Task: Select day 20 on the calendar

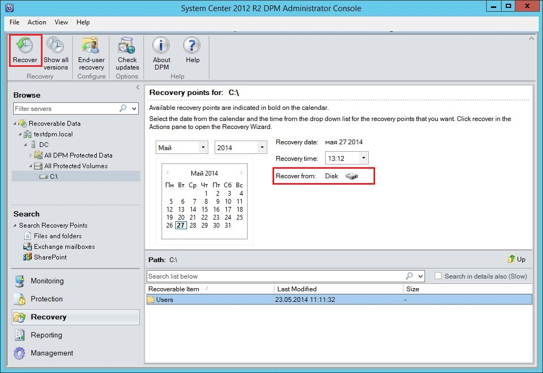Action: point(181,218)
